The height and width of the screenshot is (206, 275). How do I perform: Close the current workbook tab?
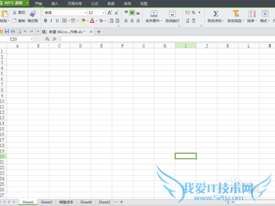(x=91, y=32)
